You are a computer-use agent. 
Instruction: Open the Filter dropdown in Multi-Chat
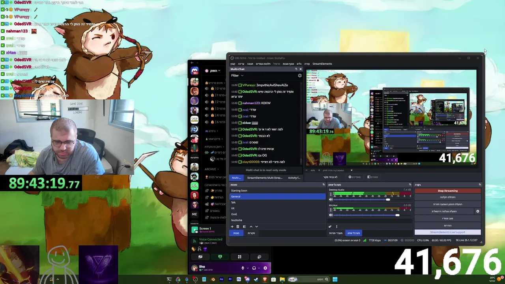[x=237, y=75]
